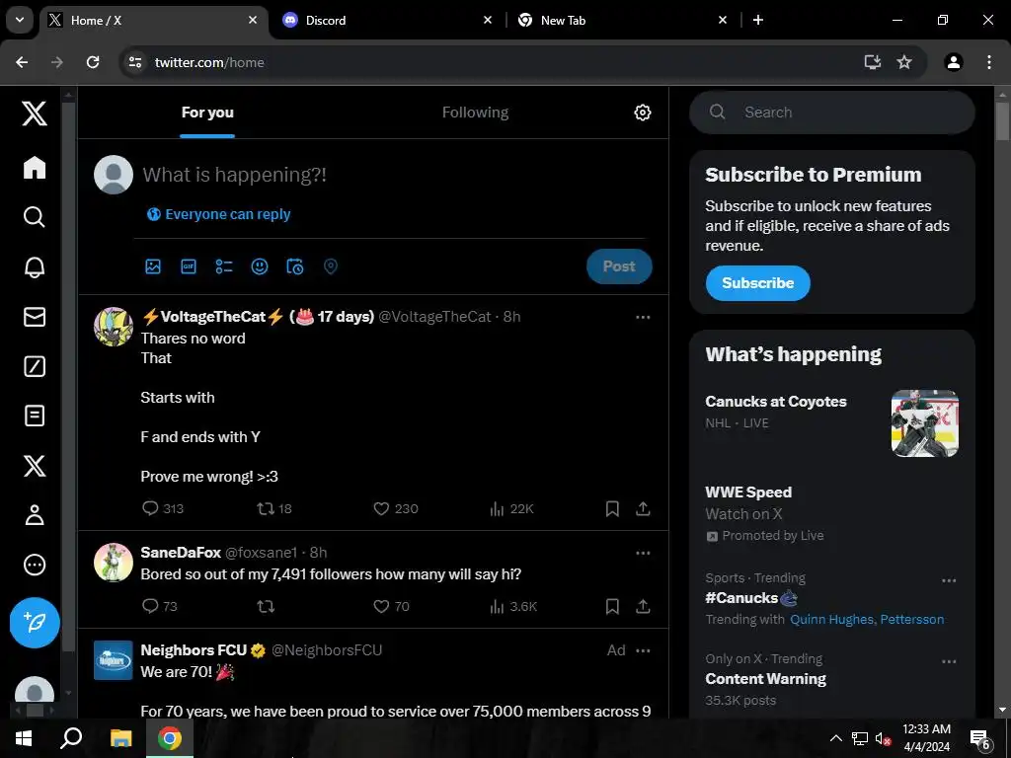Image resolution: width=1011 pixels, height=758 pixels.
Task: Reply to VoltageTheCat post with 313 replies
Action: point(163,508)
